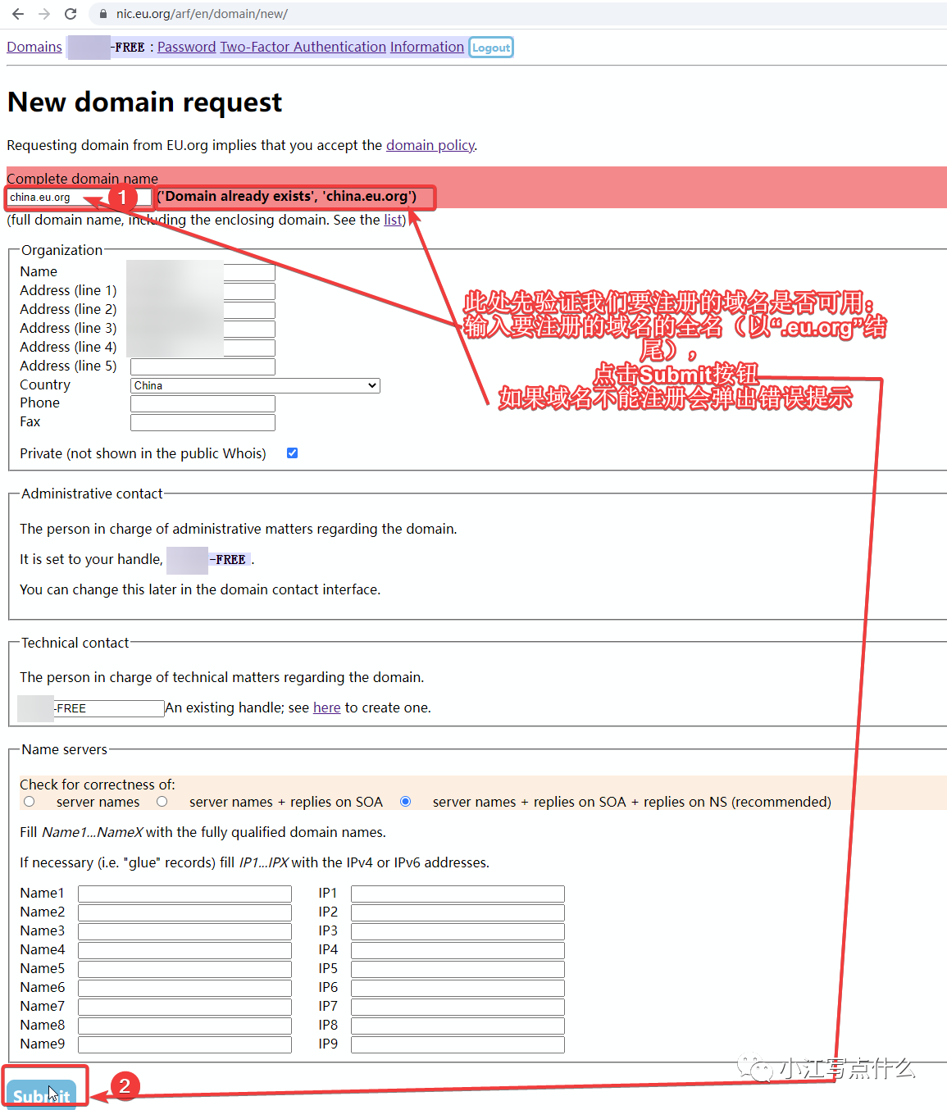
Task: Click the Address (line 2) field
Action: [x=203, y=310]
